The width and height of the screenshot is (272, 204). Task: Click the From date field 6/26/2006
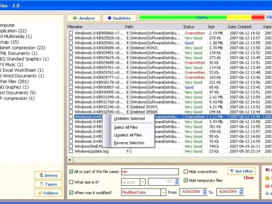coord(191,192)
